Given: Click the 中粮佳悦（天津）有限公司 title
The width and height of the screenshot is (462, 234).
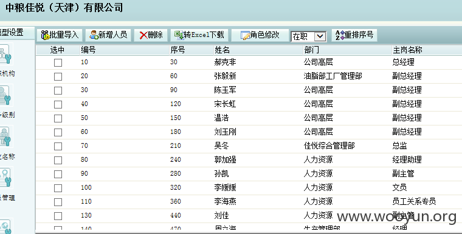Looking at the screenshot, I should point(64,7).
